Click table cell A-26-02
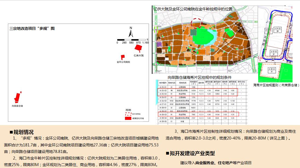Image resolution: width=300 pixels, height=168 pixels. click(x=163, y=101)
